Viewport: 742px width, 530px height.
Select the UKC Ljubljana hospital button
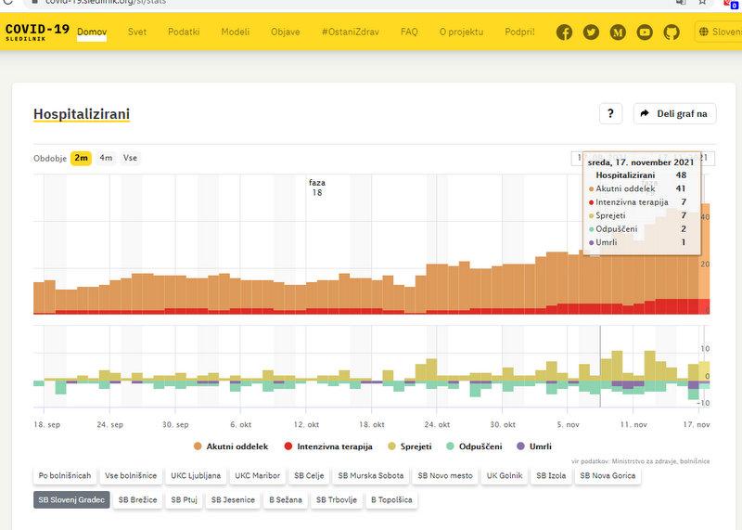click(x=196, y=476)
